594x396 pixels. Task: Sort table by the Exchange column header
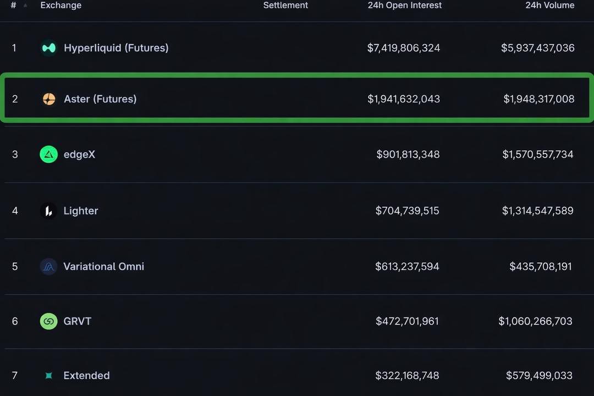tap(61, 5)
